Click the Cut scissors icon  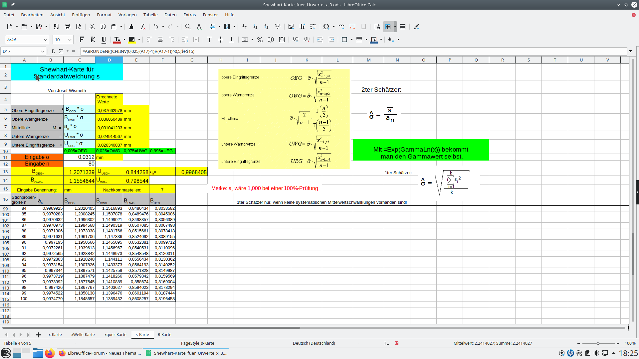pos(92,27)
